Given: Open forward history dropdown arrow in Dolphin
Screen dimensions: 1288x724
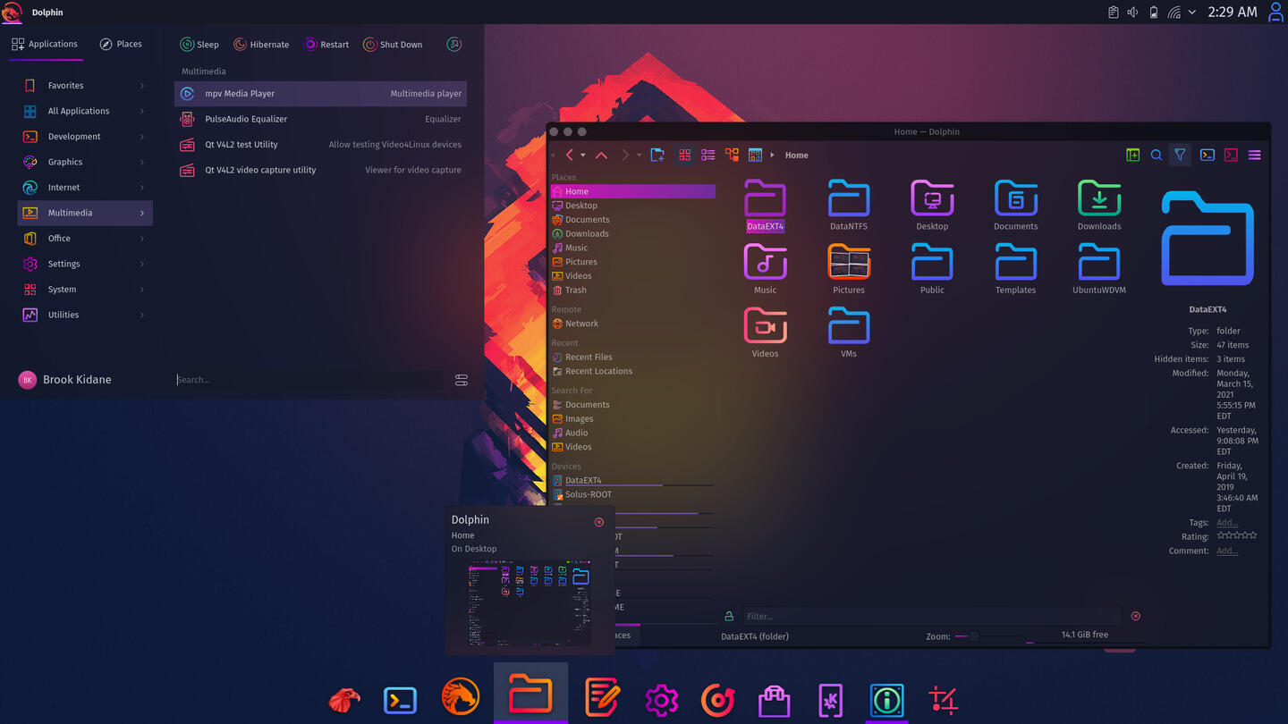Looking at the screenshot, I should click(x=639, y=156).
